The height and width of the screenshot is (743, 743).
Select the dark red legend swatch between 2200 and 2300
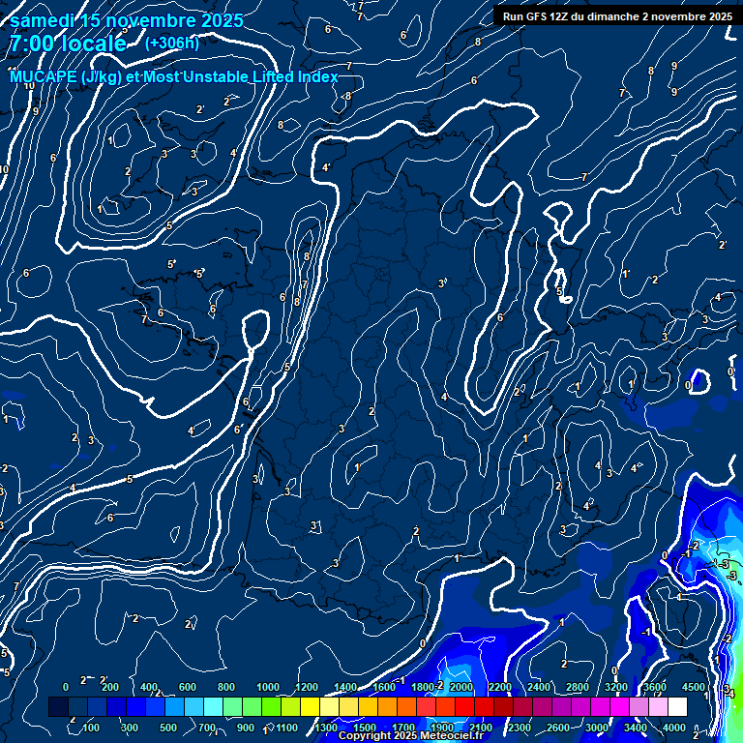point(504,706)
